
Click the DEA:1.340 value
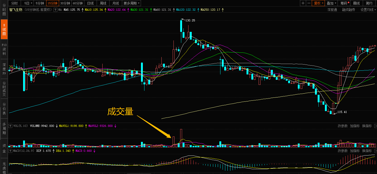63,151
